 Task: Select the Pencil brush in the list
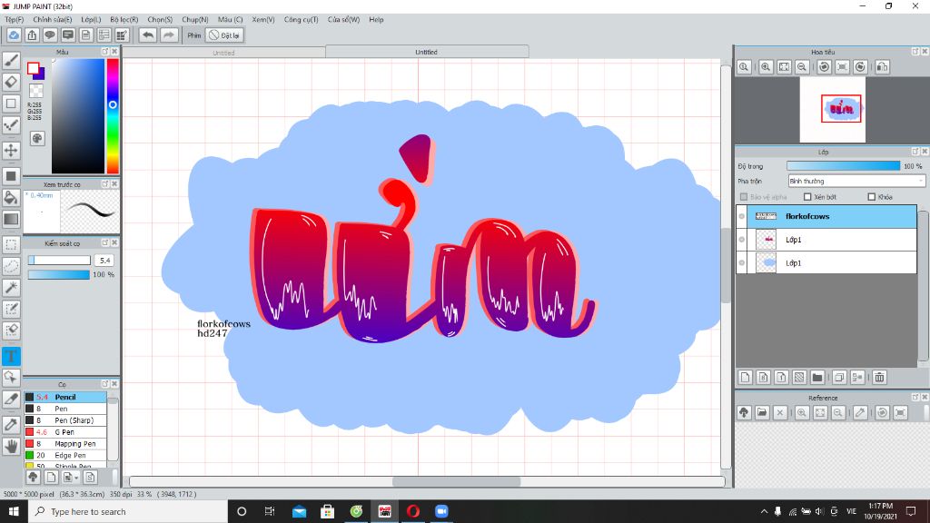(x=65, y=397)
